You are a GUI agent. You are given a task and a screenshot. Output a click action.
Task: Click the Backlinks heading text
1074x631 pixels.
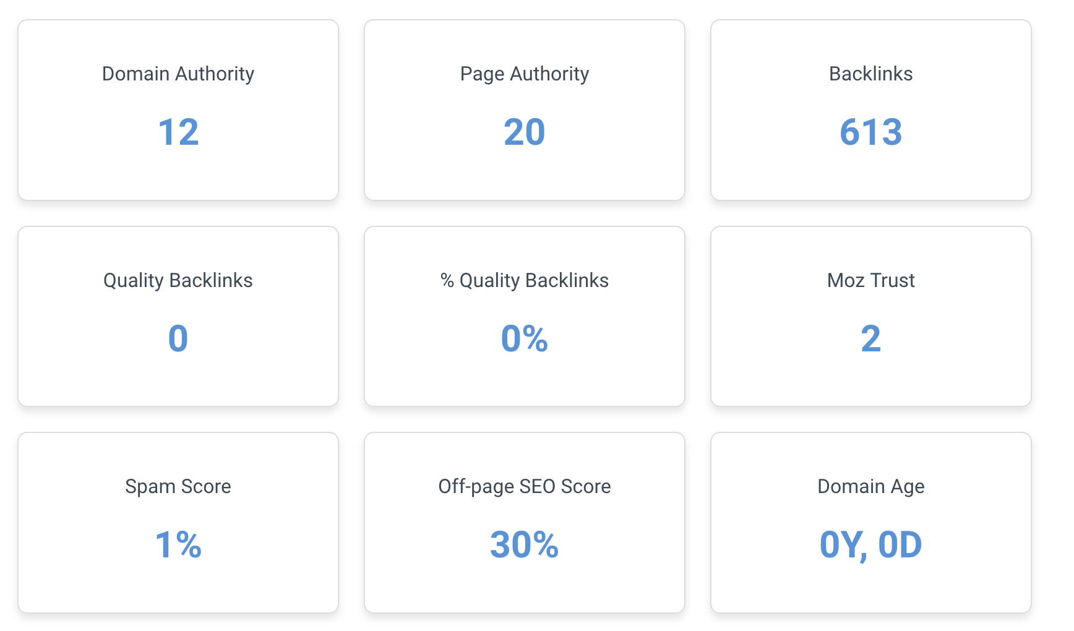pos(871,74)
